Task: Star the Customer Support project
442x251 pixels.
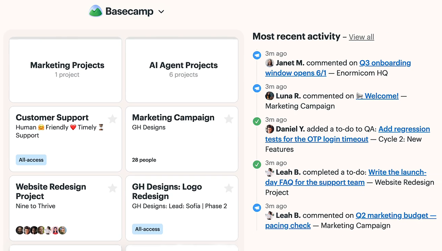Action: (x=113, y=119)
